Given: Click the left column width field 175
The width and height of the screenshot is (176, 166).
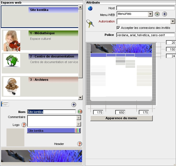Looking at the screenshot, I should 98,112.
